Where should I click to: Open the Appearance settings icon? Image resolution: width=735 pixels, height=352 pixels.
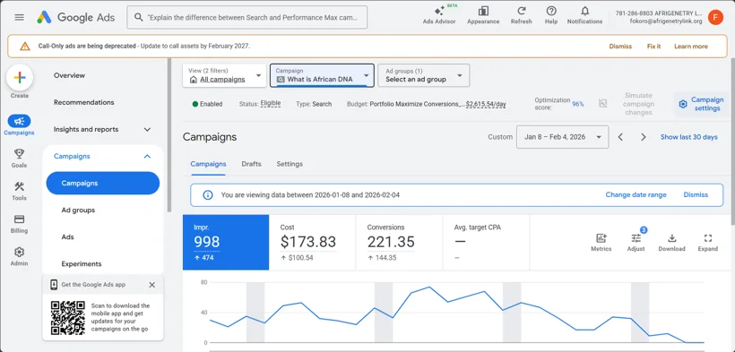[483, 14]
